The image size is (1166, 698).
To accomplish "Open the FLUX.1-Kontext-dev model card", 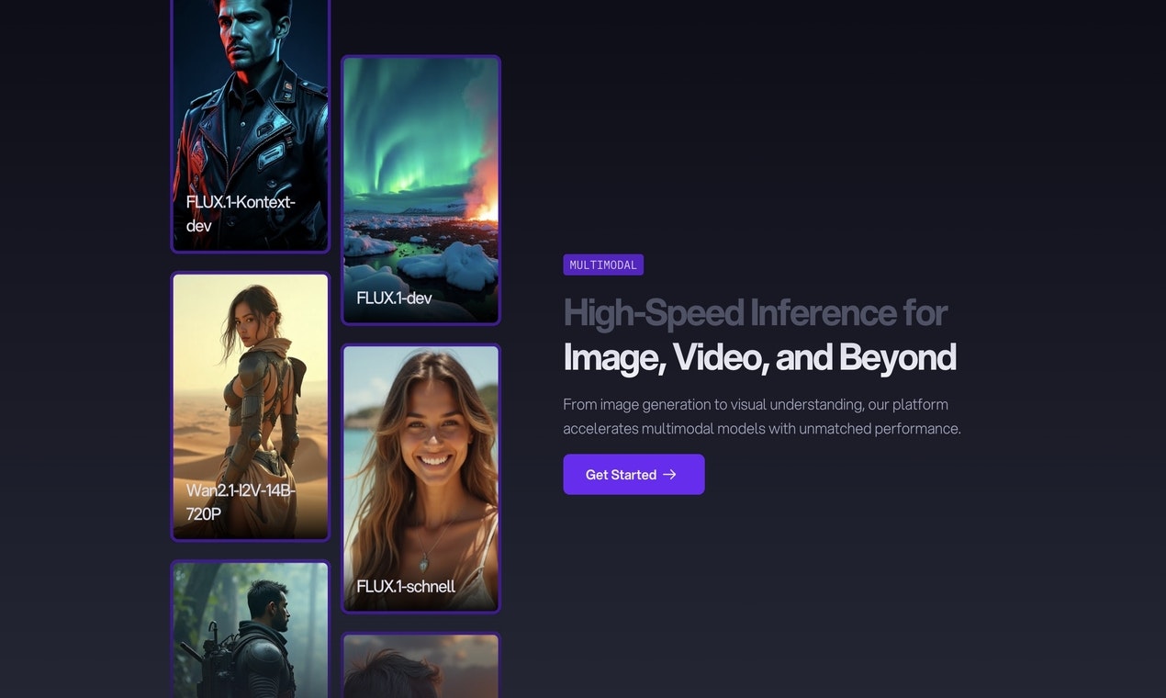I will click(x=250, y=124).
